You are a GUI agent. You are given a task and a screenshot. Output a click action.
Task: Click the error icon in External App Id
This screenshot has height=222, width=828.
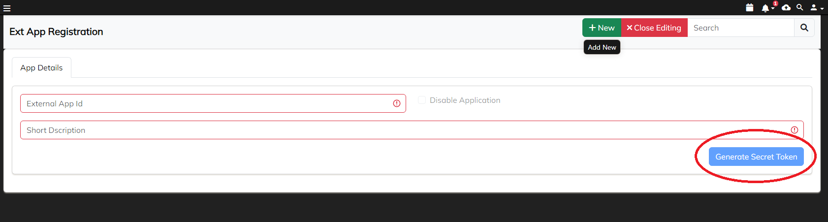click(397, 103)
